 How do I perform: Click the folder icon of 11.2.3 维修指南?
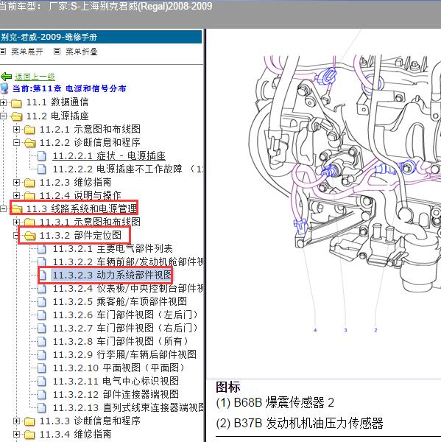click(29, 183)
